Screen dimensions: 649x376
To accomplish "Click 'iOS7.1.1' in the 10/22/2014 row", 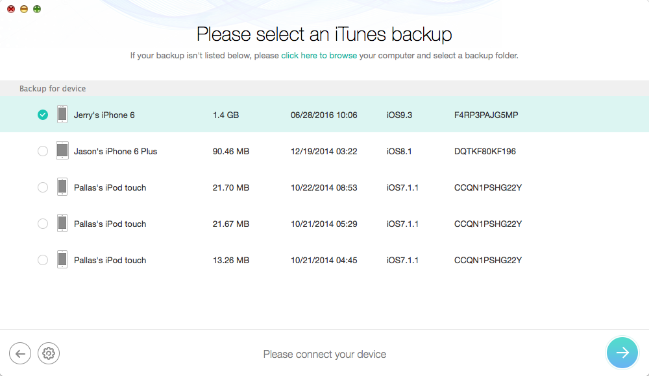I will pyautogui.click(x=403, y=188).
